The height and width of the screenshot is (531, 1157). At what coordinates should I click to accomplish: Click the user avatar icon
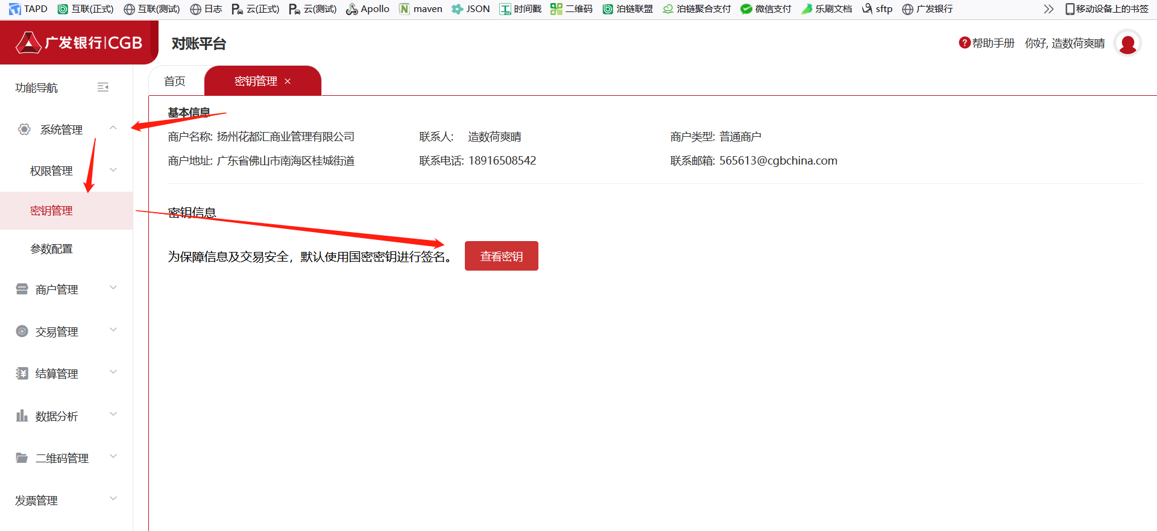coord(1127,43)
